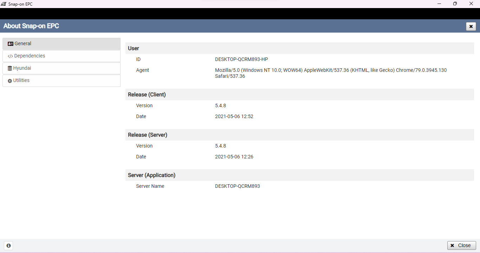Click the Agent label
480x253 pixels.
click(143, 70)
